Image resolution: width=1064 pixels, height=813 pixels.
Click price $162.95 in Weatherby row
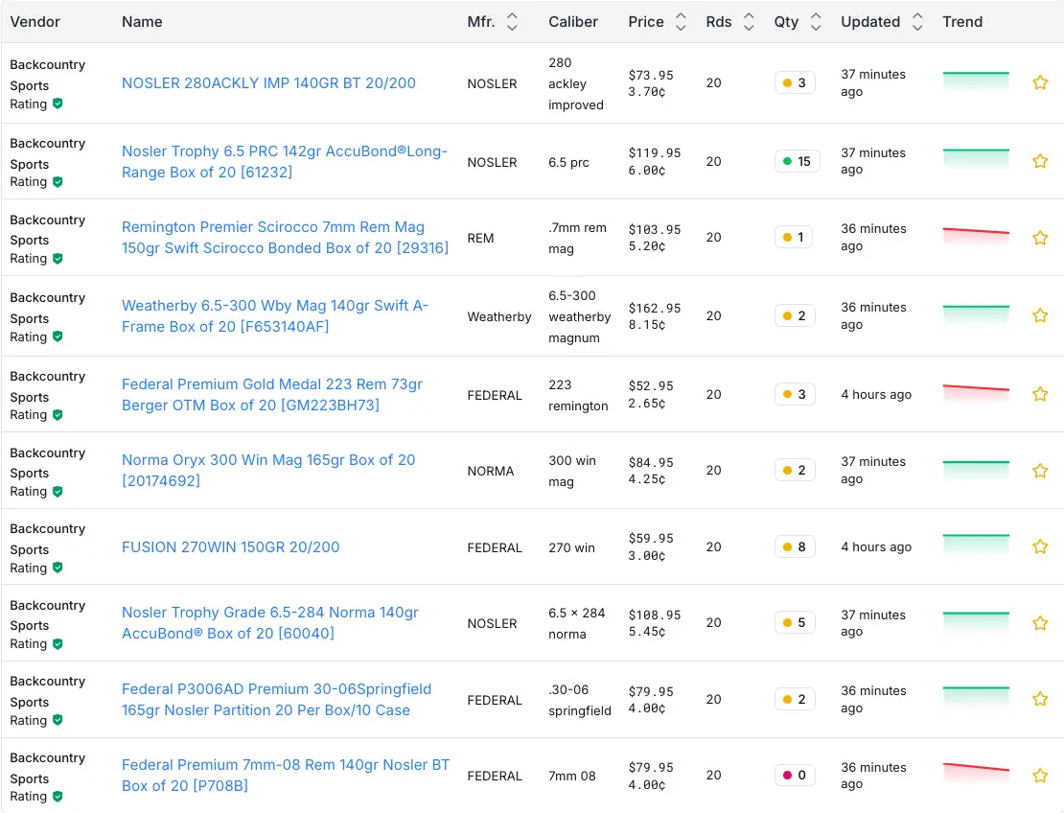click(x=654, y=308)
